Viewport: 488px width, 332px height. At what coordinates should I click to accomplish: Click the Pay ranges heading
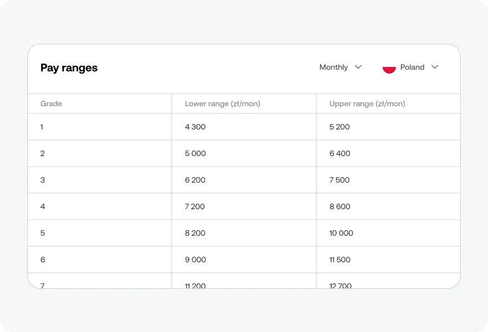tap(69, 68)
